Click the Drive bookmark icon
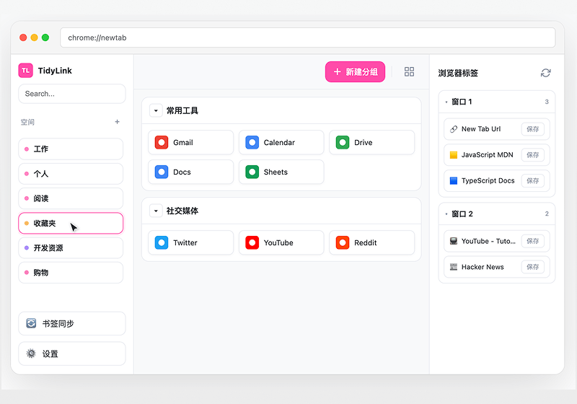The height and width of the screenshot is (404, 577). coord(343,142)
